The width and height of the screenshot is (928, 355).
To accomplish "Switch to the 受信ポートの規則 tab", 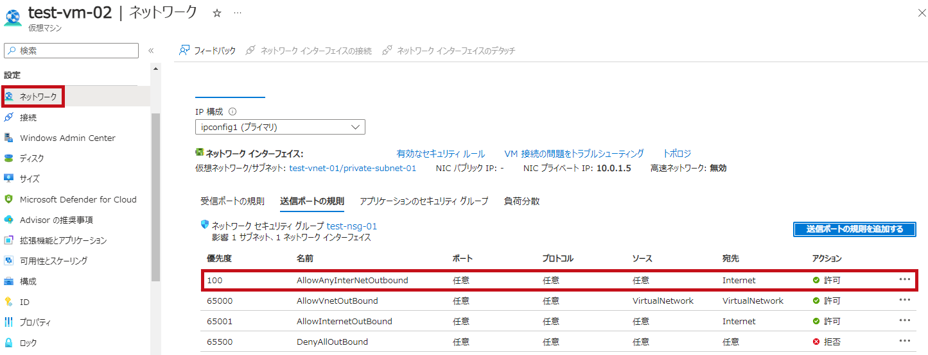I will pos(232,201).
